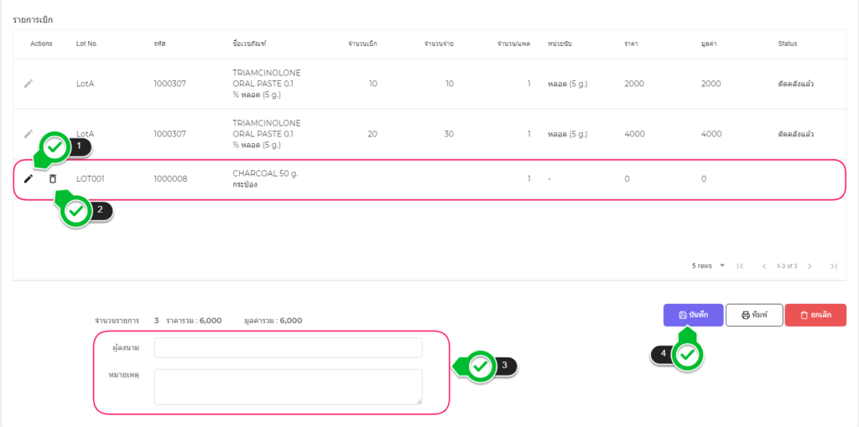The height and width of the screenshot is (427, 859).
Task: Click the edit pencil on the first TRIAMCINOLONE row
Action: [29, 84]
